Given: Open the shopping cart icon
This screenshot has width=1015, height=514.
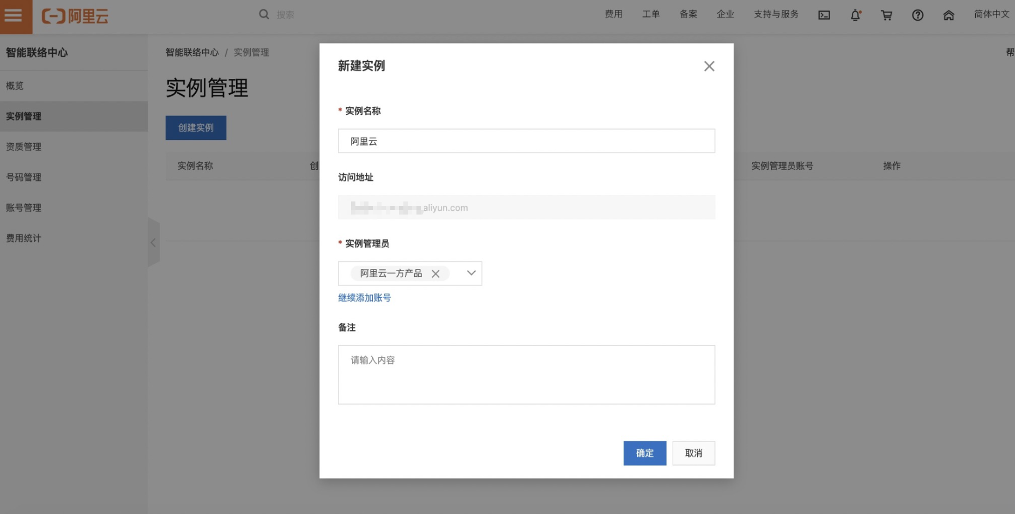Looking at the screenshot, I should [x=886, y=15].
